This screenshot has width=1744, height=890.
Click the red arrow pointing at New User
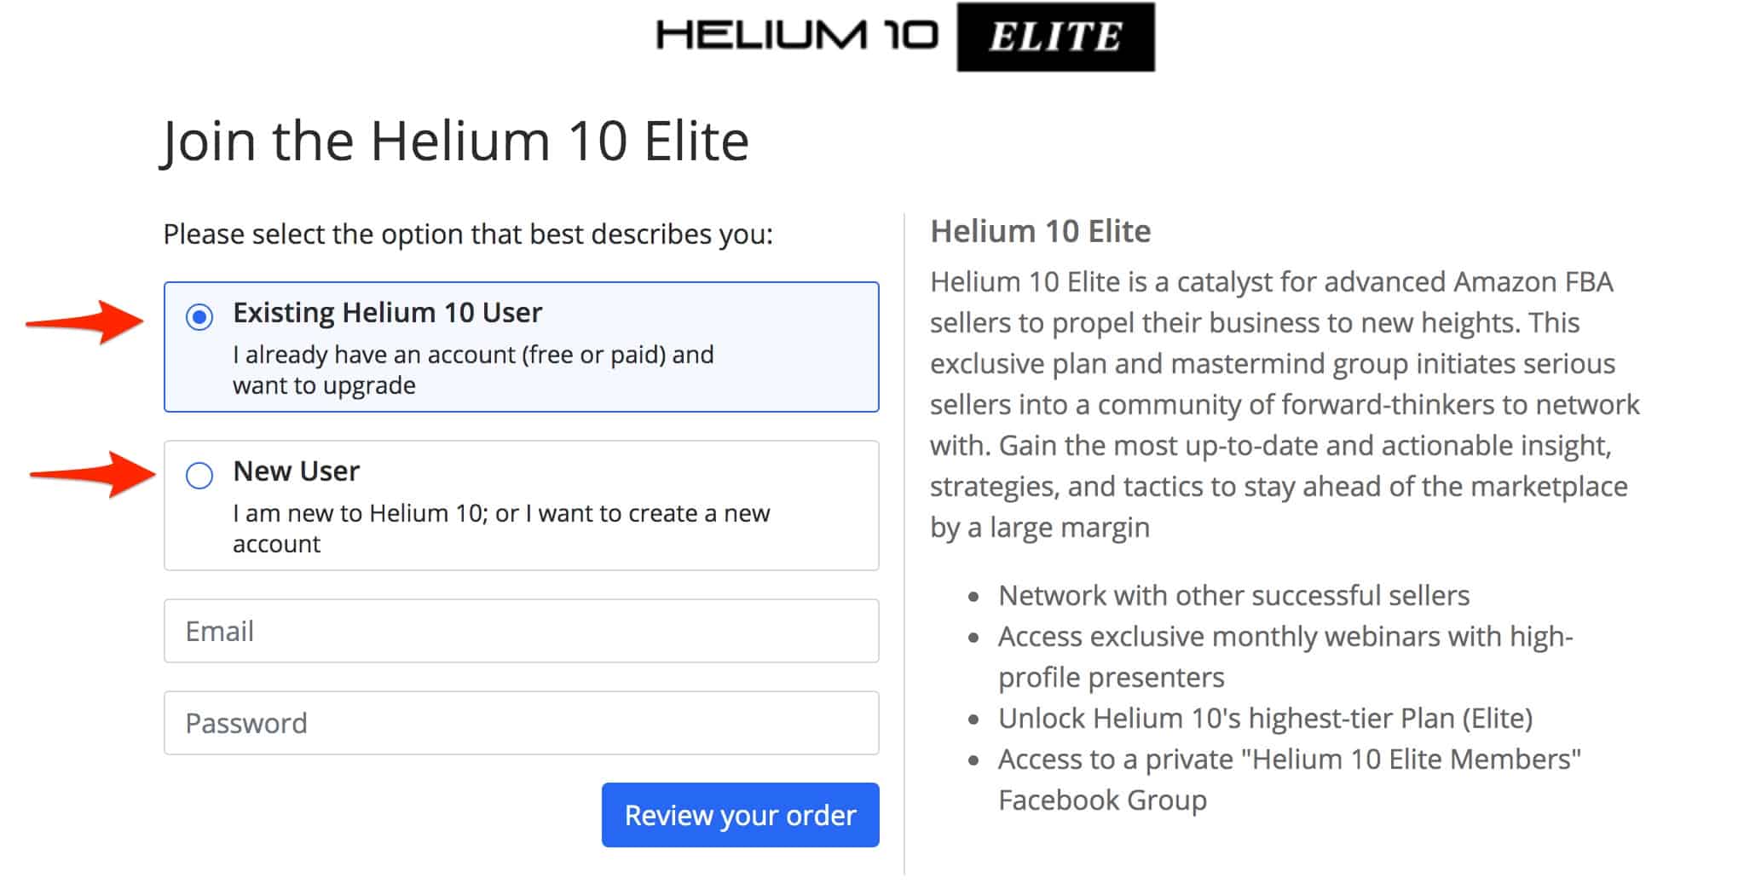pos(92,474)
